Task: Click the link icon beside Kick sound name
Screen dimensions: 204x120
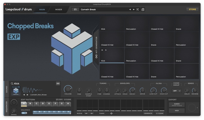Action: coord(58,84)
